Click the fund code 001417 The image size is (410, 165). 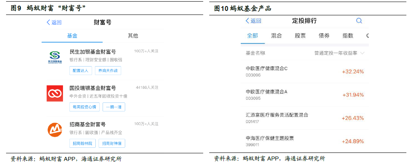click(253, 121)
